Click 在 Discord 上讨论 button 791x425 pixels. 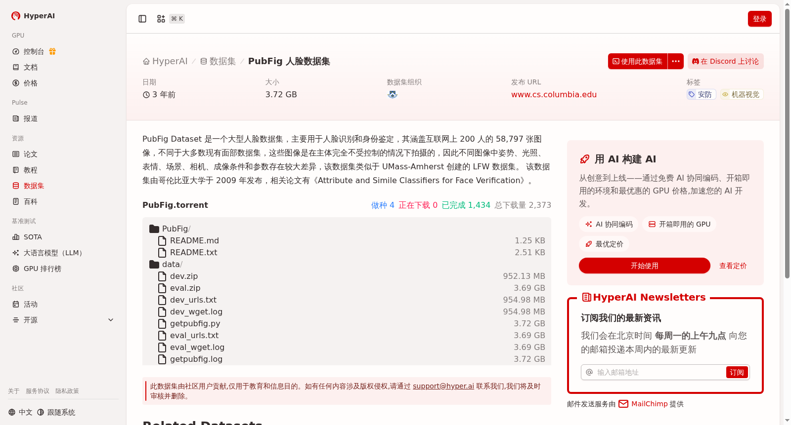click(x=726, y=61)
